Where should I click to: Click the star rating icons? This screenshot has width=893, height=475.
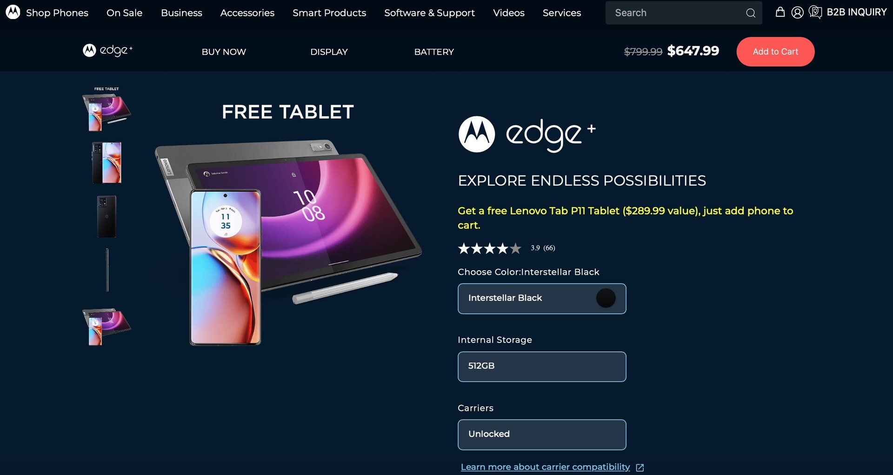pos(489,248)
